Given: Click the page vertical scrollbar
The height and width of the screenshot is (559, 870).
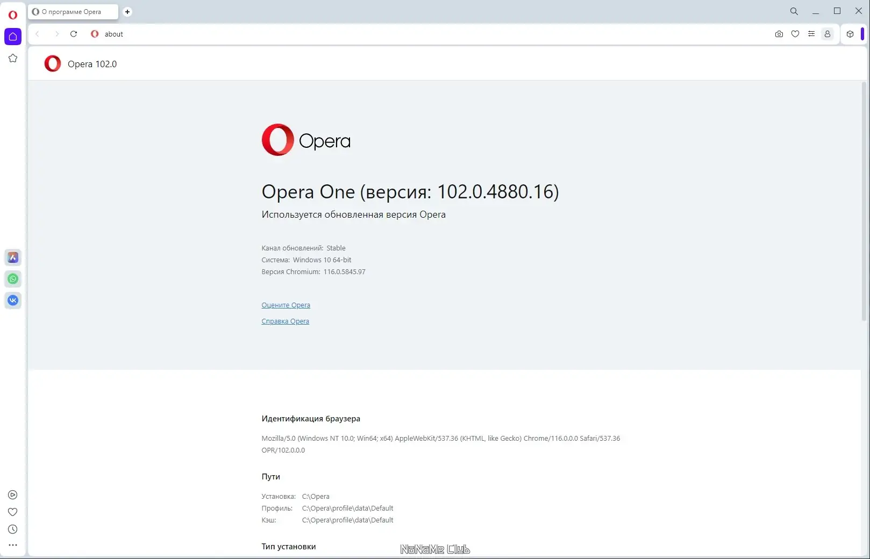Looking at the screenshot, I should [864, 202].
